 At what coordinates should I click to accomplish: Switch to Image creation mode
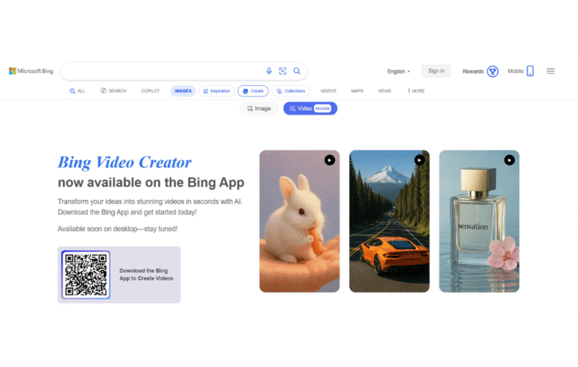pos(258,108)
